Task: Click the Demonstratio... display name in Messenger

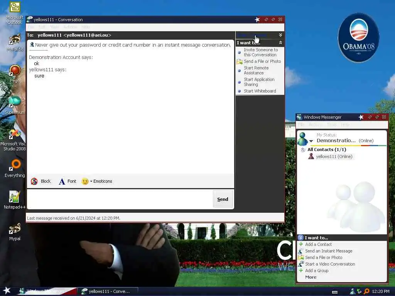Action: (x=336, y=140)
